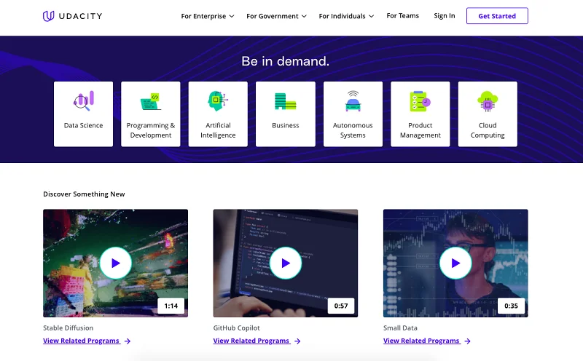This screenshot has height=361, width=583.
Task: Play the Stable Diffusion video
Action: coord(115,263)
